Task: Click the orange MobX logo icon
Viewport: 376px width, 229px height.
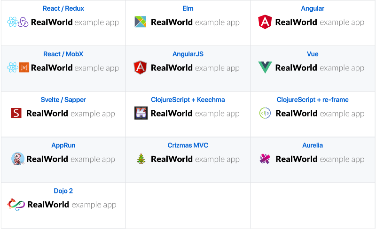Action: (24, 67)
